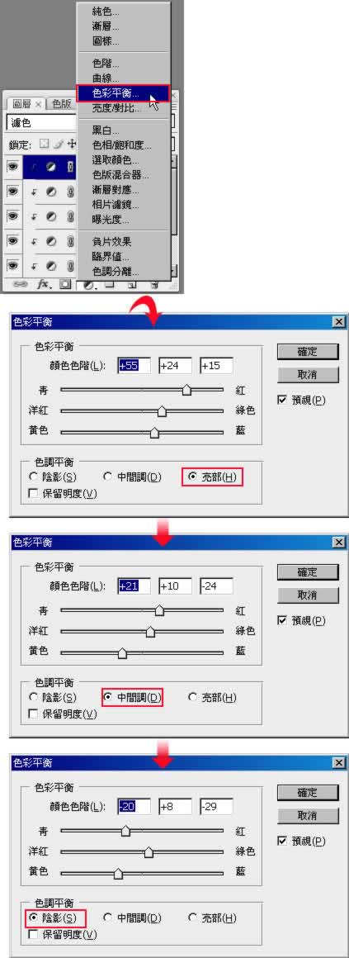Click 確定 button in first dialog

[x=308, y=351]
